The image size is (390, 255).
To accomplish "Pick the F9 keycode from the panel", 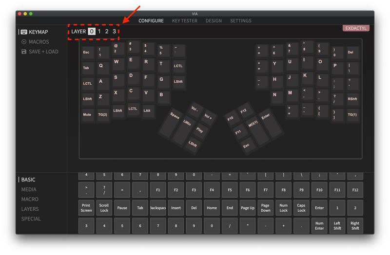I will click(301, 190).
